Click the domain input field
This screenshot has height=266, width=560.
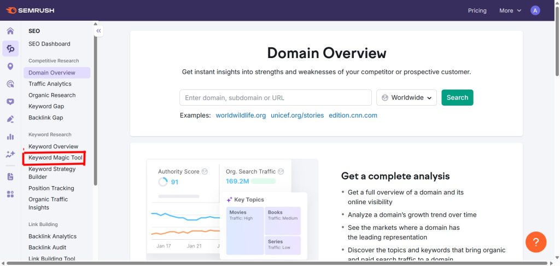point(275,97)
